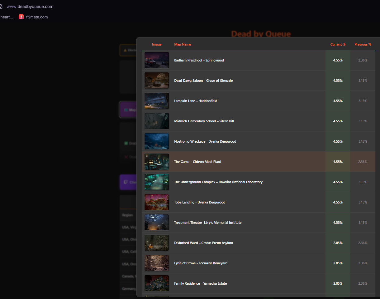Screen dimensions: 380x299
Task: Select Dead Dawg Saloon – Grave of Glenvale
Action: 203,81
